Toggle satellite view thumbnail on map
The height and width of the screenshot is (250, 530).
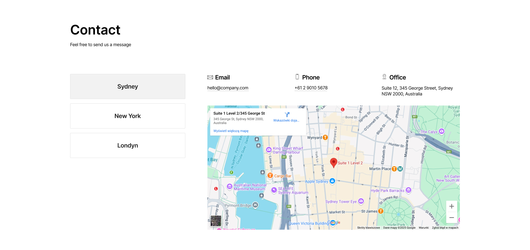[x=216, y=221]
